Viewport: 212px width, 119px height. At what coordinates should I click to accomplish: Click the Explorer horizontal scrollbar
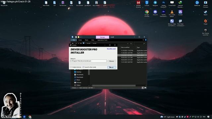click(x=114, y=86)
